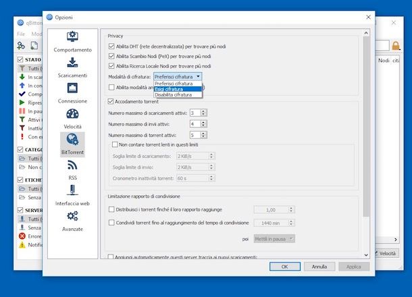
Task: Click the Nodi column header
Action: click(384, 60)
